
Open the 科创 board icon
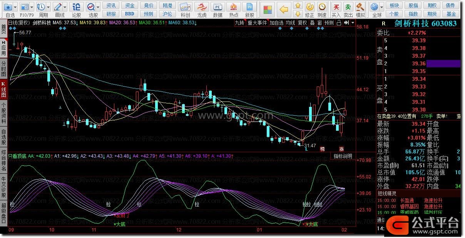[x=185, y=8]
